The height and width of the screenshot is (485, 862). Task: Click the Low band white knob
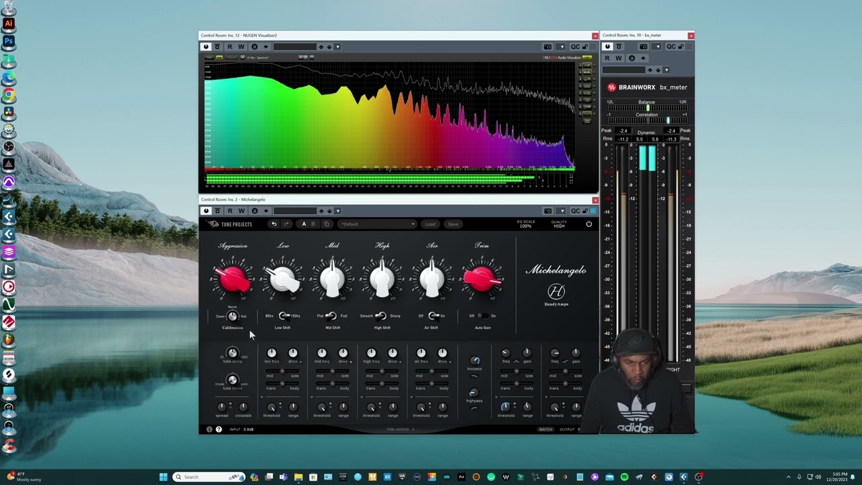pos(283,279)
